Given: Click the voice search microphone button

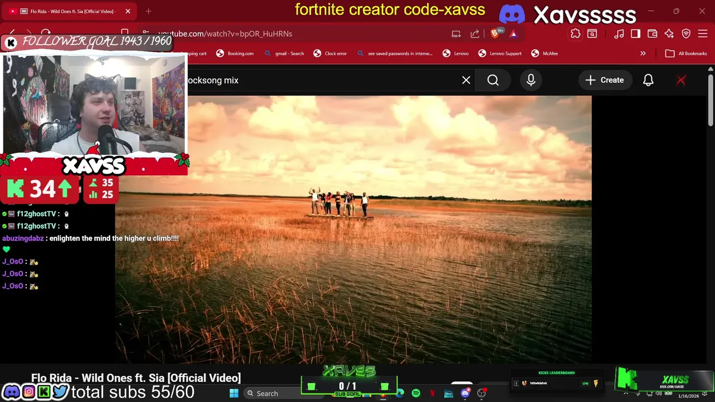Looking at the screenshot, I should (531, 80).
